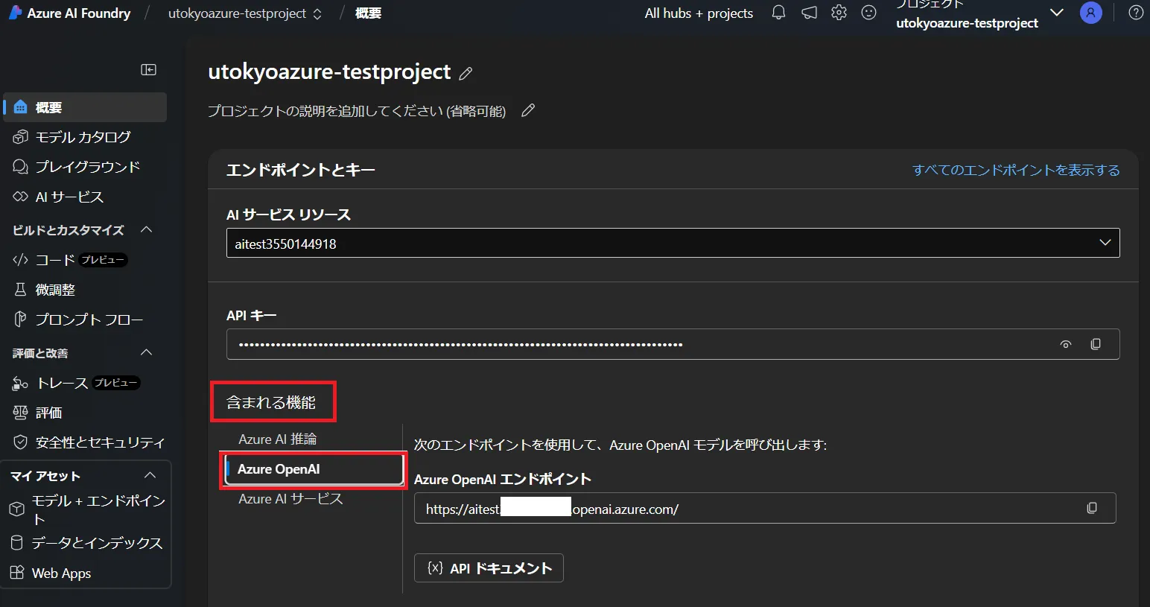Screen dimensions: 1150x607
Task: Edit the project description pencil icon
Action: [528, 111]
